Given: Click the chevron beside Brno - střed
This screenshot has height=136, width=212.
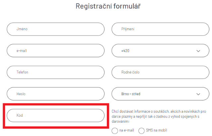Looking at the screenshot, I should pos(198,94).
